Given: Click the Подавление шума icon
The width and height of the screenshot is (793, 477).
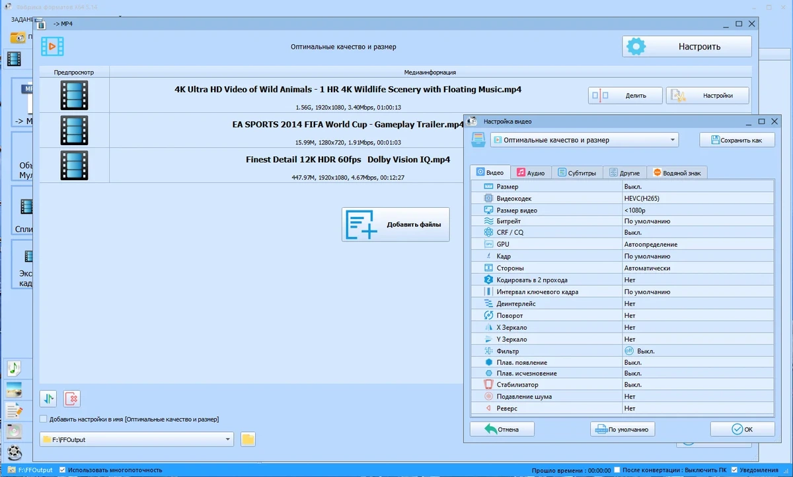Looking at the screenshot, I should coord(489,397).
